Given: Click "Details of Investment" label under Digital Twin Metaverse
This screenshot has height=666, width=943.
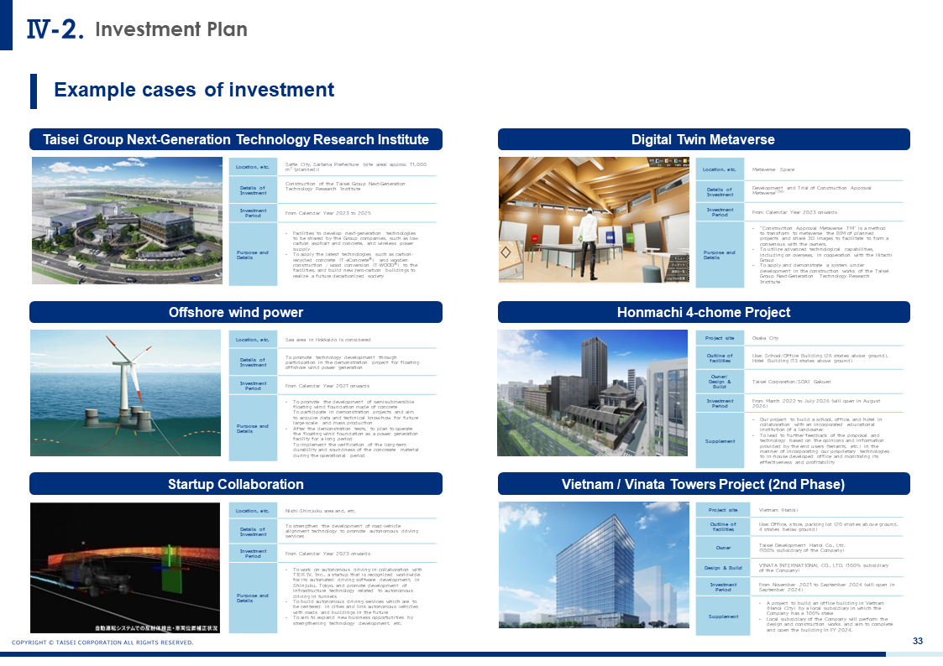Looking at the screenshot, I should coord(720,192).
